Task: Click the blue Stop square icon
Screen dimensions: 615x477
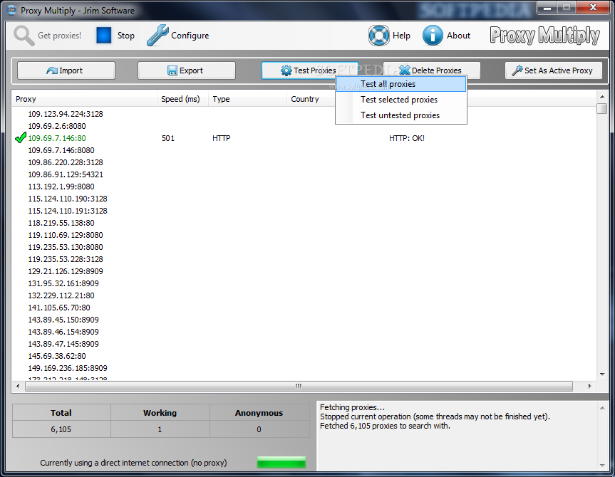Action: point(104,36)
